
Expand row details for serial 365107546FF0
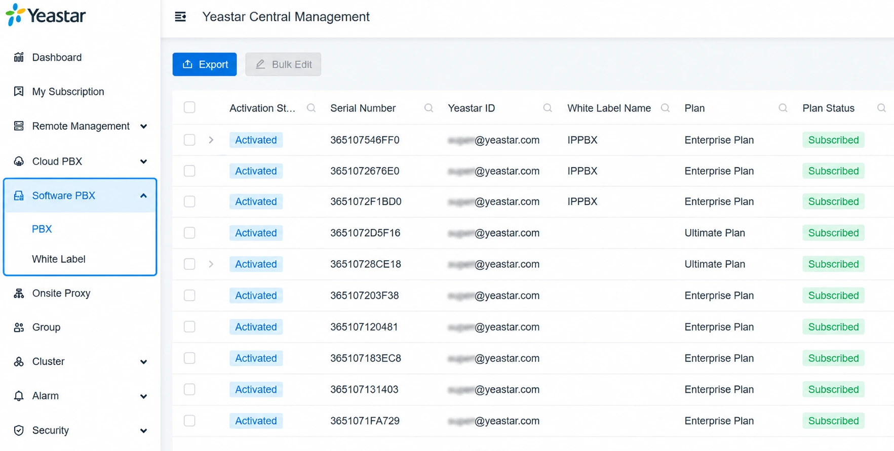(211, 140)
